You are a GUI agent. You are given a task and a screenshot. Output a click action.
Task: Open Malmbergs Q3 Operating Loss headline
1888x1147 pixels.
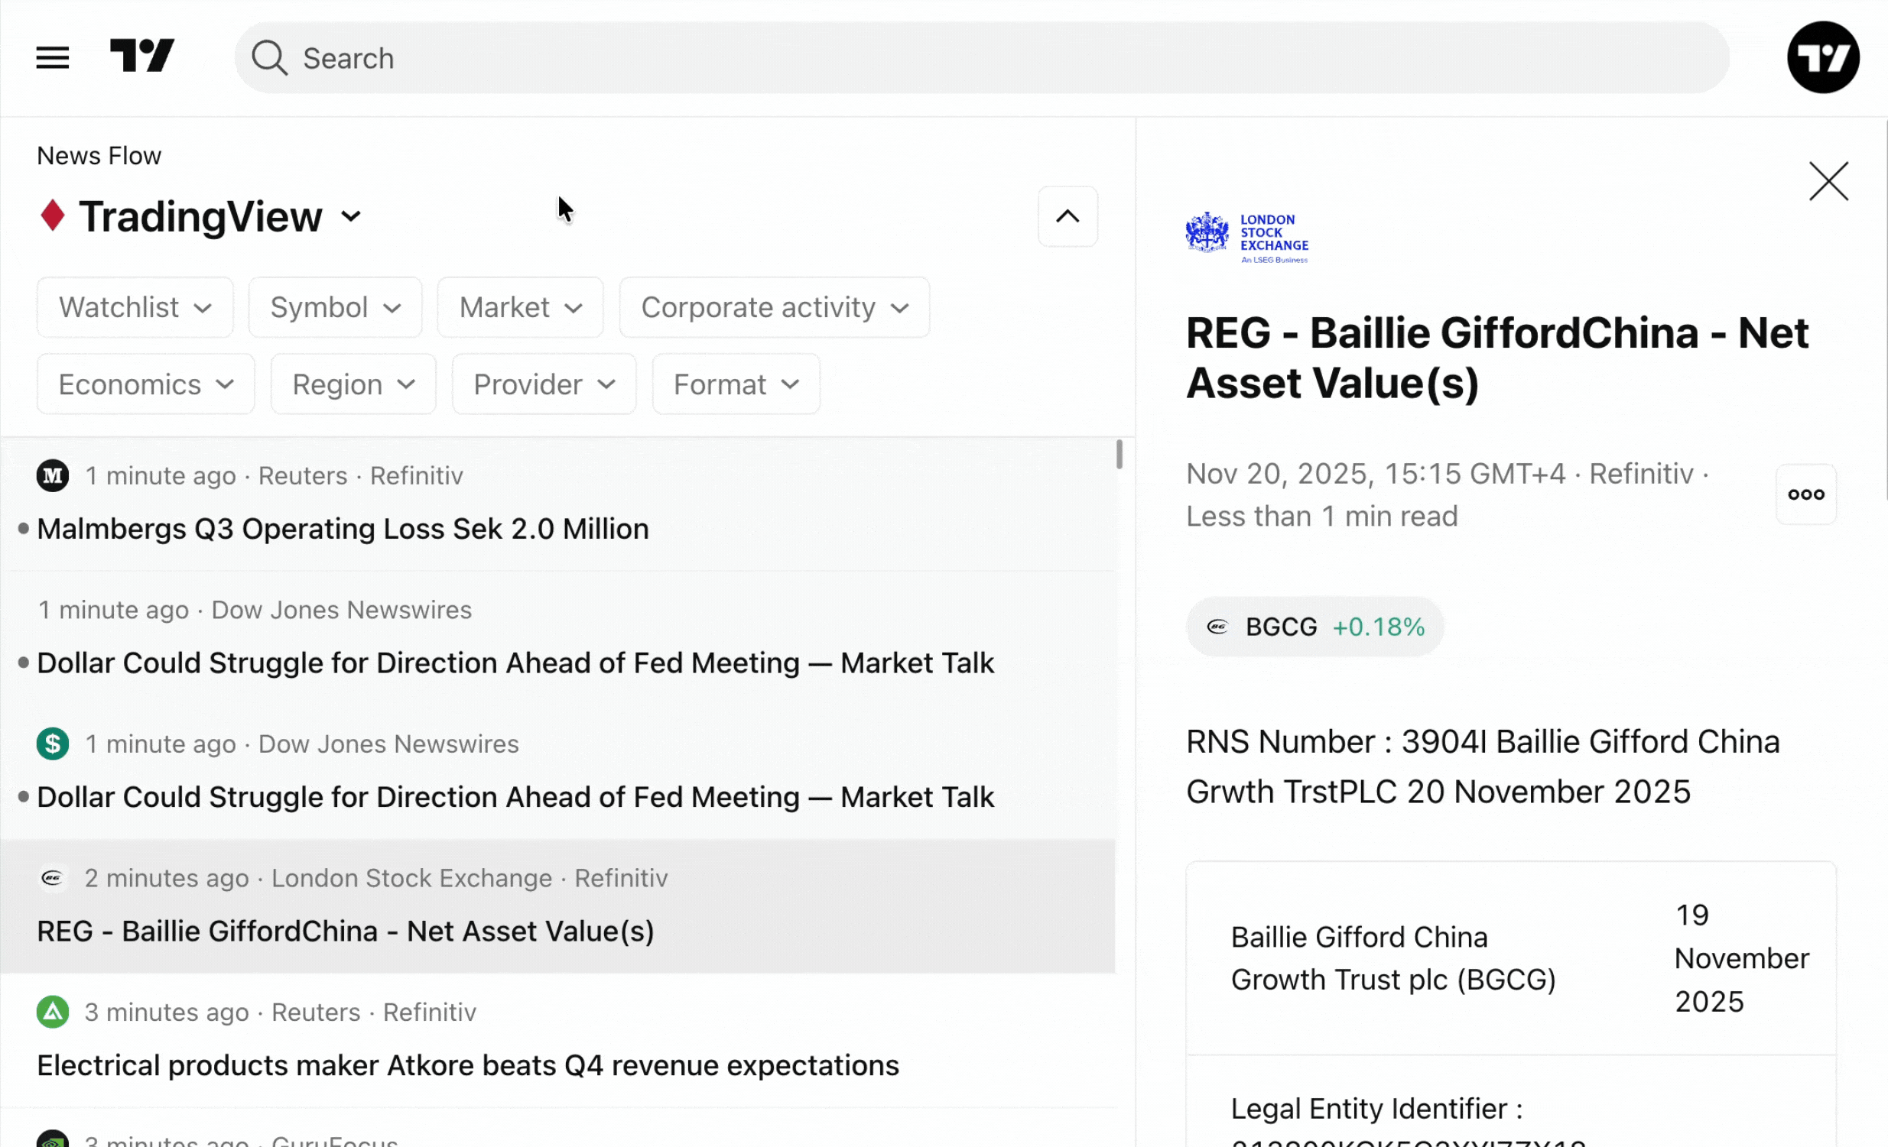click(x=343, y=529)
